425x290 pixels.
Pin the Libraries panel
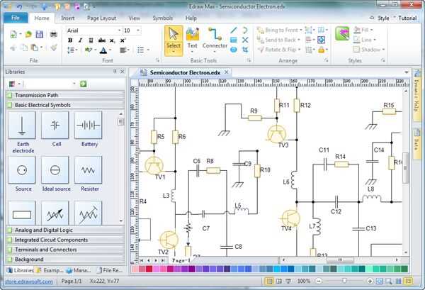pyautogui.click(x=115, y=72)
